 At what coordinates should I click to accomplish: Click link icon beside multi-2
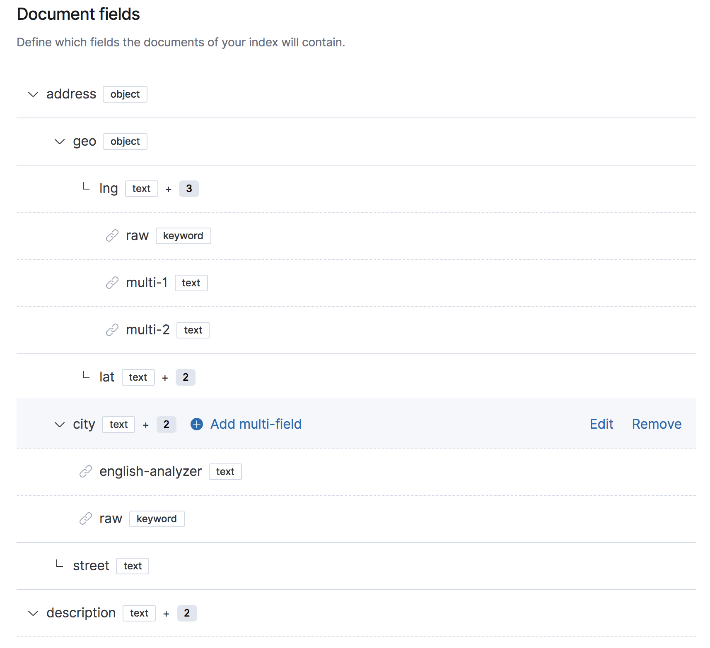112,330
